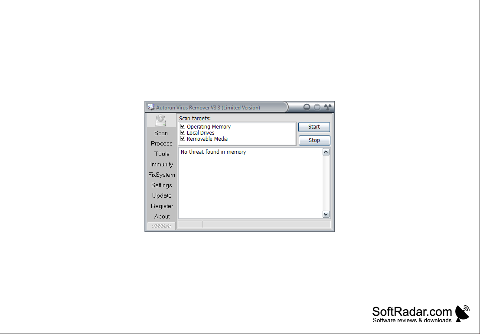Switch to the Process section
The height and width of the screenshot is (334, 480).
click(162, 143)
